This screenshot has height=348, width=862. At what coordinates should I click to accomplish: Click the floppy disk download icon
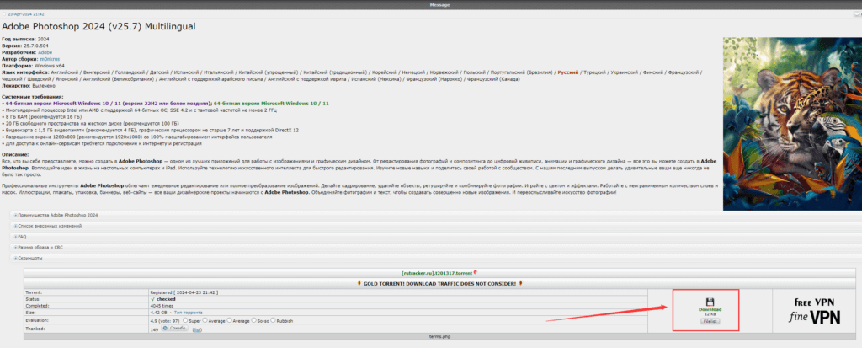click(710, 301)
